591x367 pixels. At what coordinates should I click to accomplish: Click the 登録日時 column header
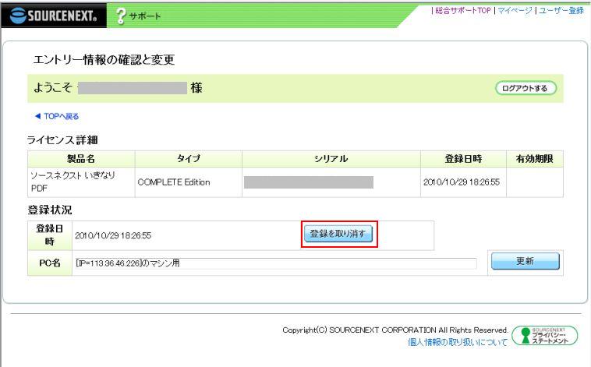[463, 159]
